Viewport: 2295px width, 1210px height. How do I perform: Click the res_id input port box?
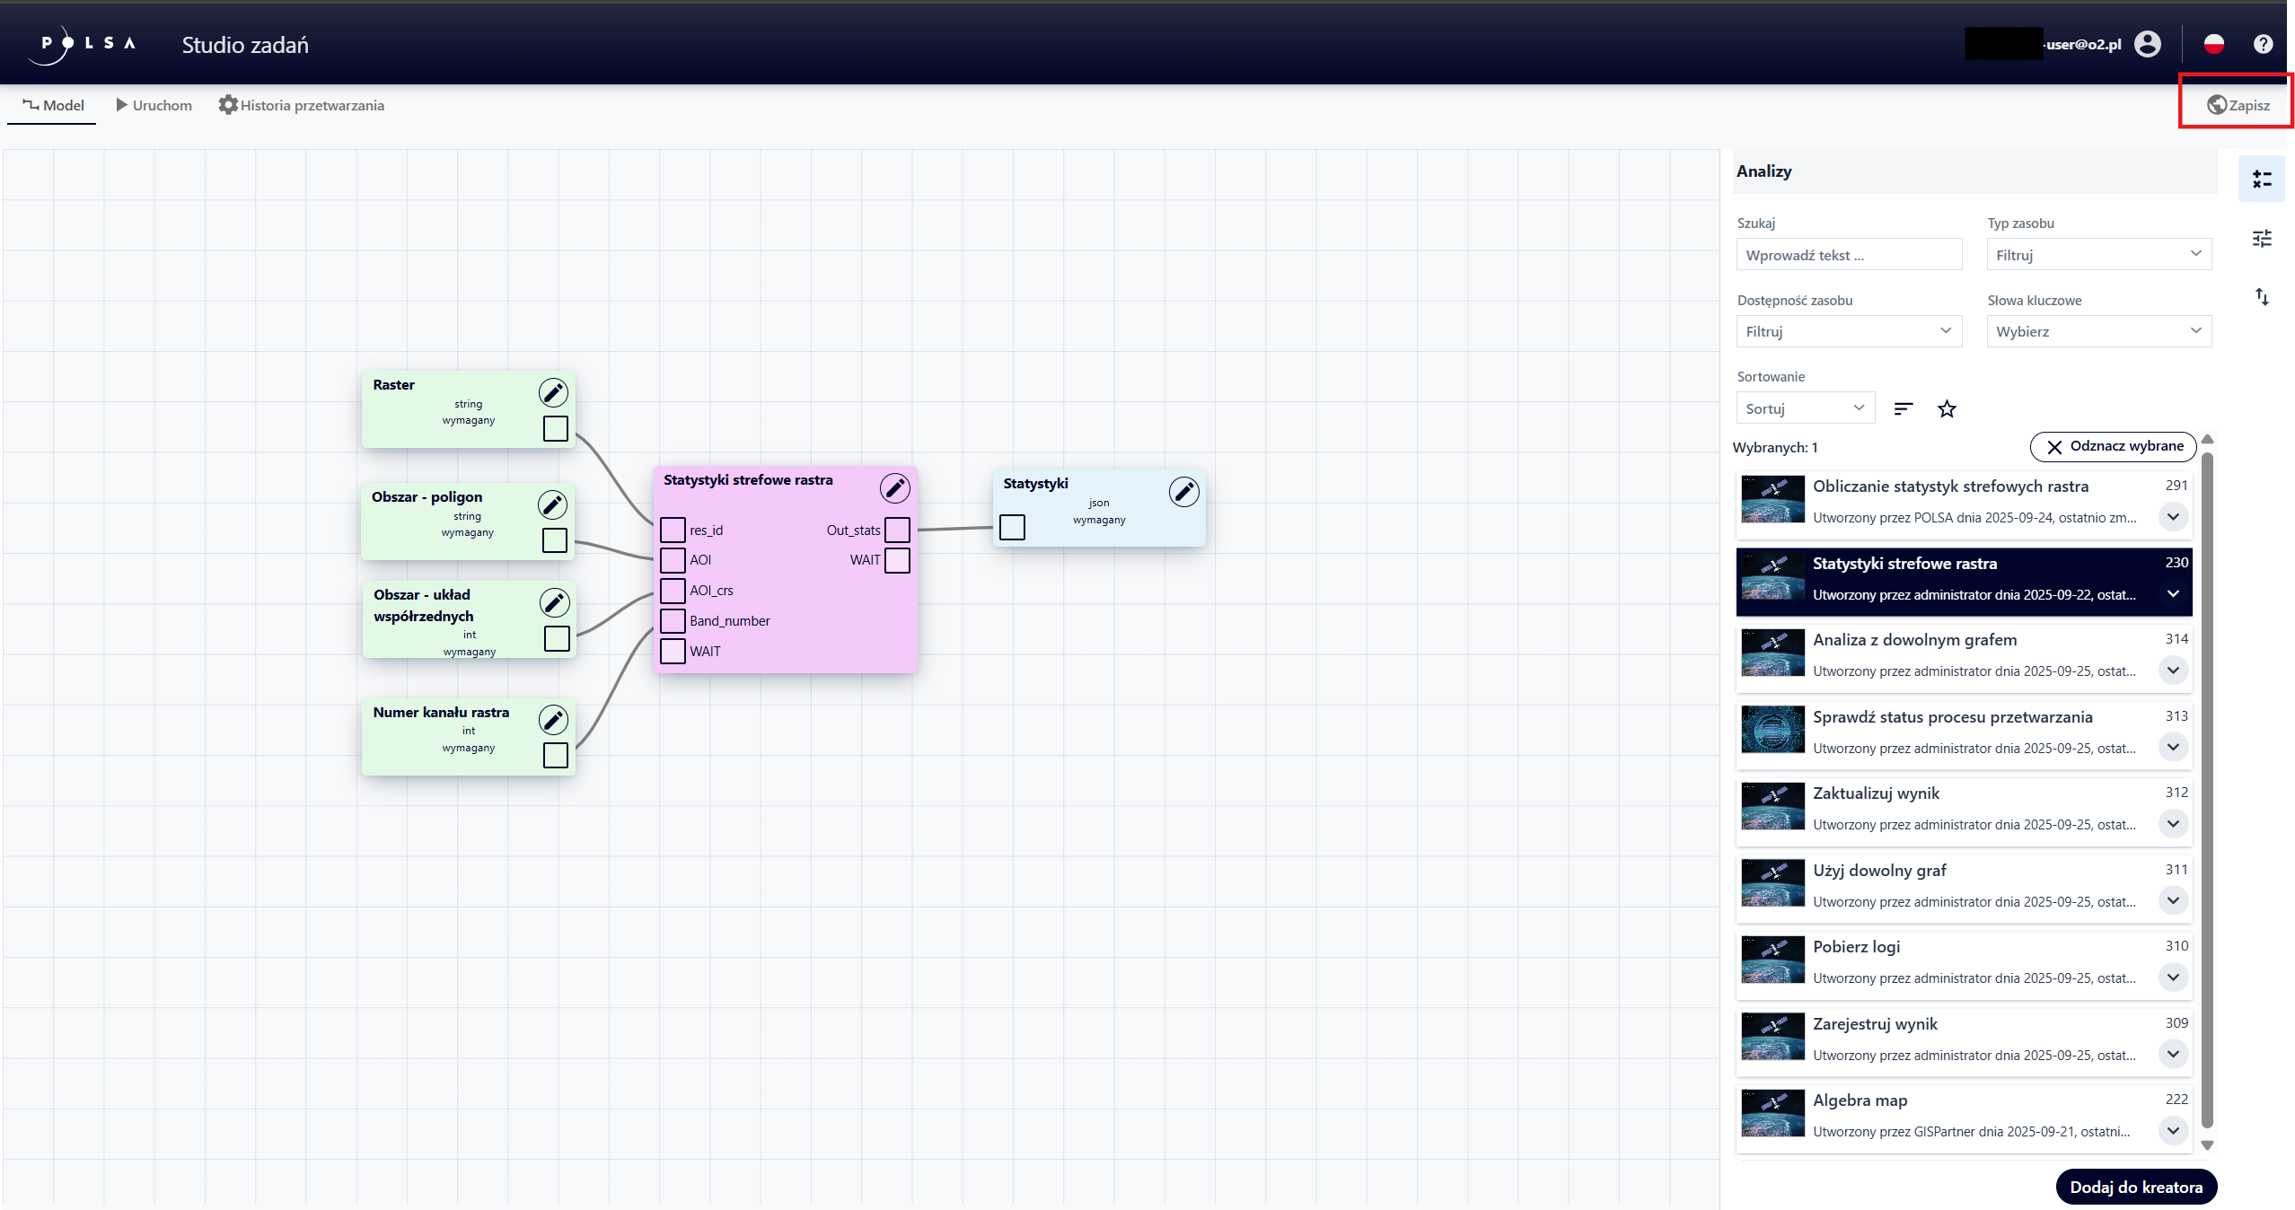(x=673, y=530)
